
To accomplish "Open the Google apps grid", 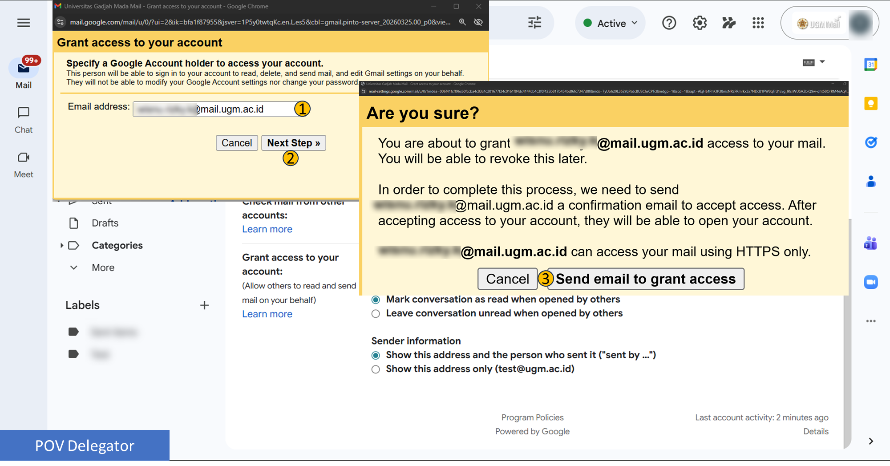I will 758,23.
